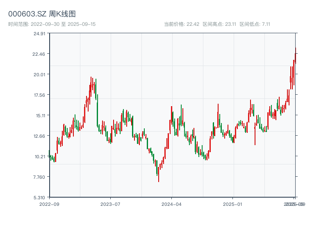Click the latest red candlestick at chart's peak
The image size is (328, 246).
(x=296, y=56)
